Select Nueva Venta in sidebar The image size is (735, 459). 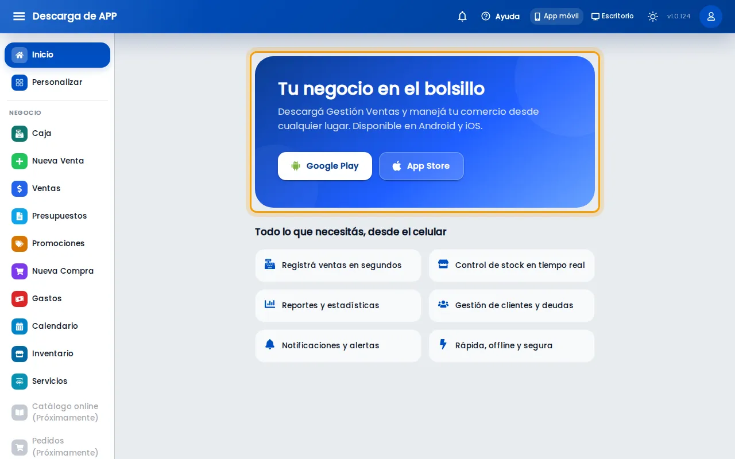pyautogui.click(x=57, y=161)
